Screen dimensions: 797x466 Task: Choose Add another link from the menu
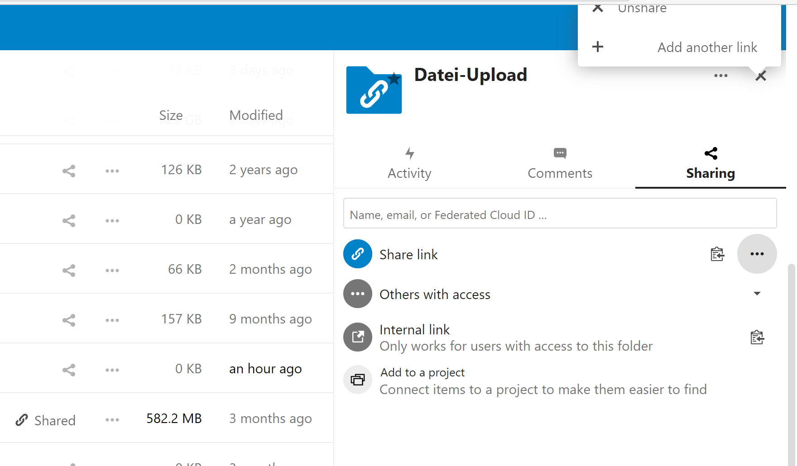(x=679, y=47)
